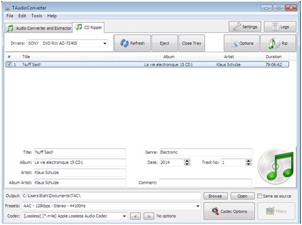
Task: Click the Title column header
Action: coord(80,56)
